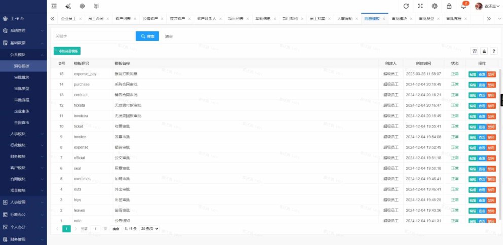
Task: Edit the expense_pay template row
Action: (x=473, y=74)
